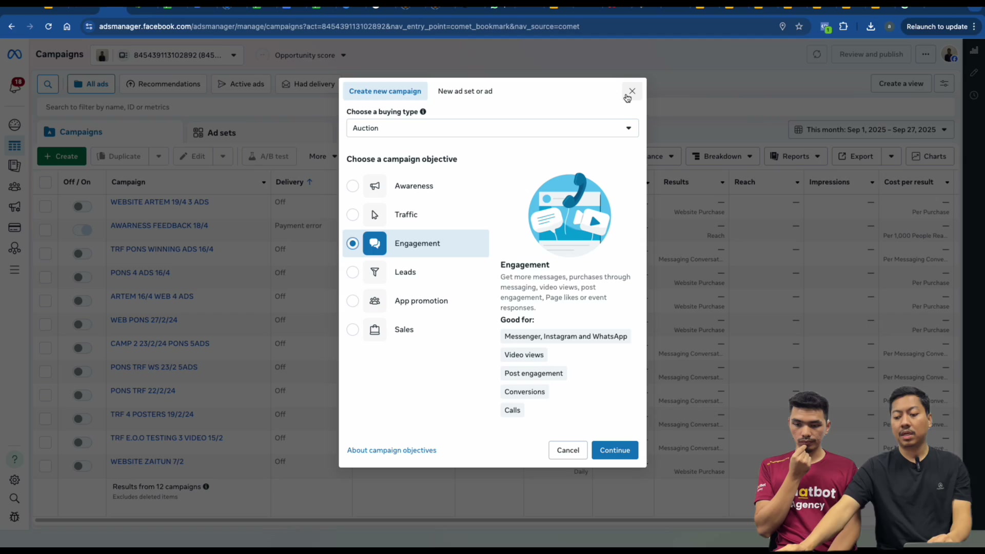
Task: Click the Awareness megaphone icon
Action: click(x=375, y=186)
